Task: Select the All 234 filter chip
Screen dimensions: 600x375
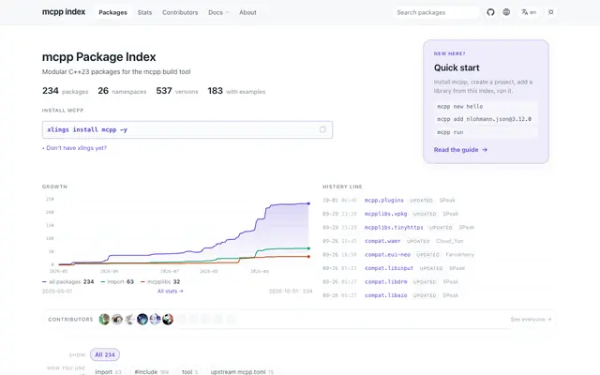Action: tap(105, 354)
